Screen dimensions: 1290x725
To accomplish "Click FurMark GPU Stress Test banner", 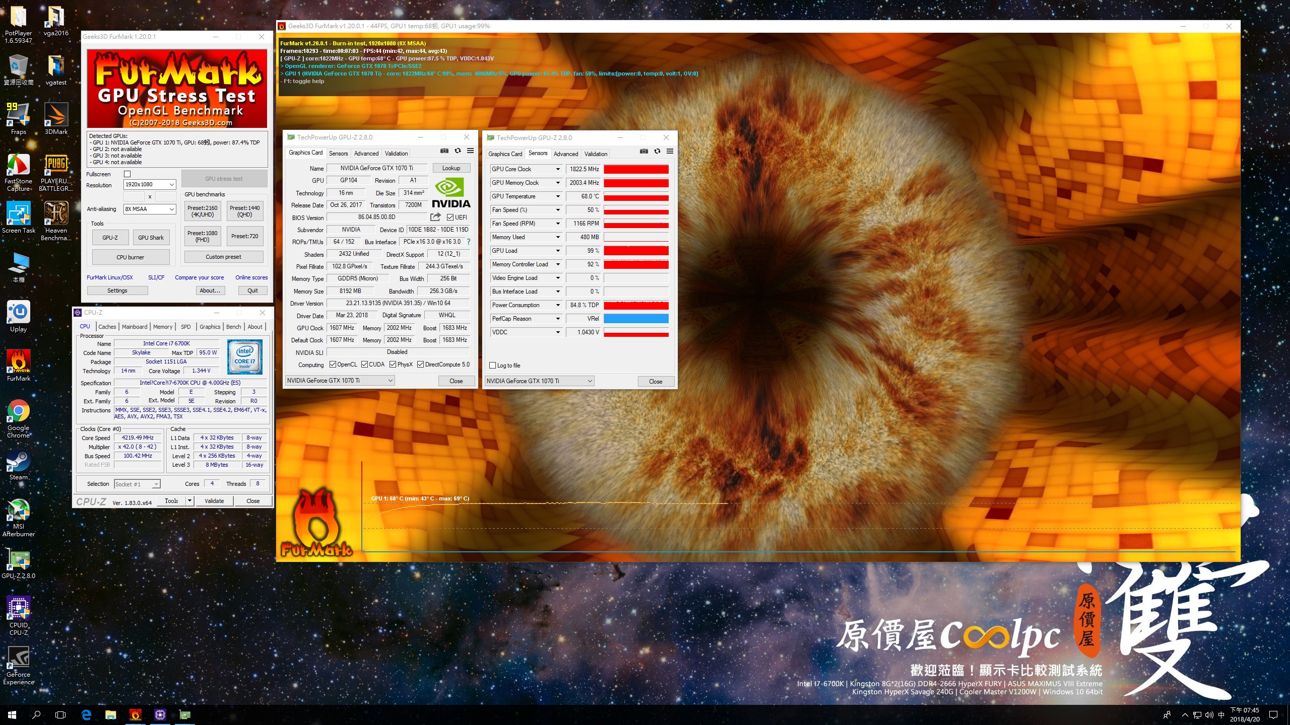I will point(177,89).
